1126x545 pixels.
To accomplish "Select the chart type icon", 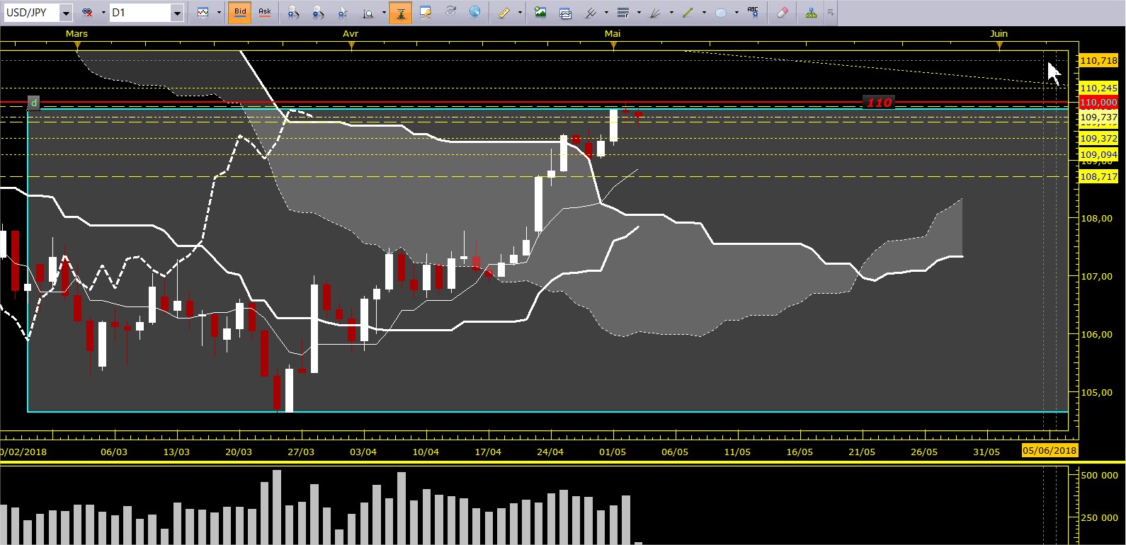I will (203, 13).
